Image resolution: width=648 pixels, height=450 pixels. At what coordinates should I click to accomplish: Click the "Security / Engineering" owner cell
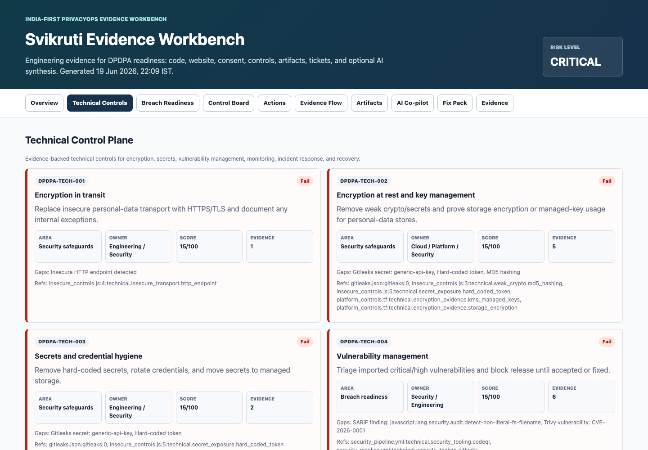coord(441,397)
